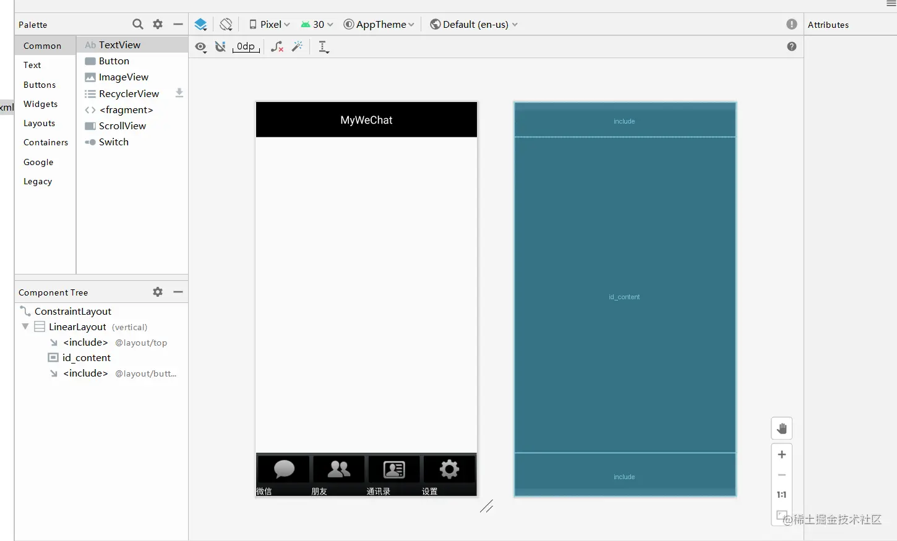Viewport: 897px width, 541px height.
Task: Clear all constraints
Action: click(277, 47)
